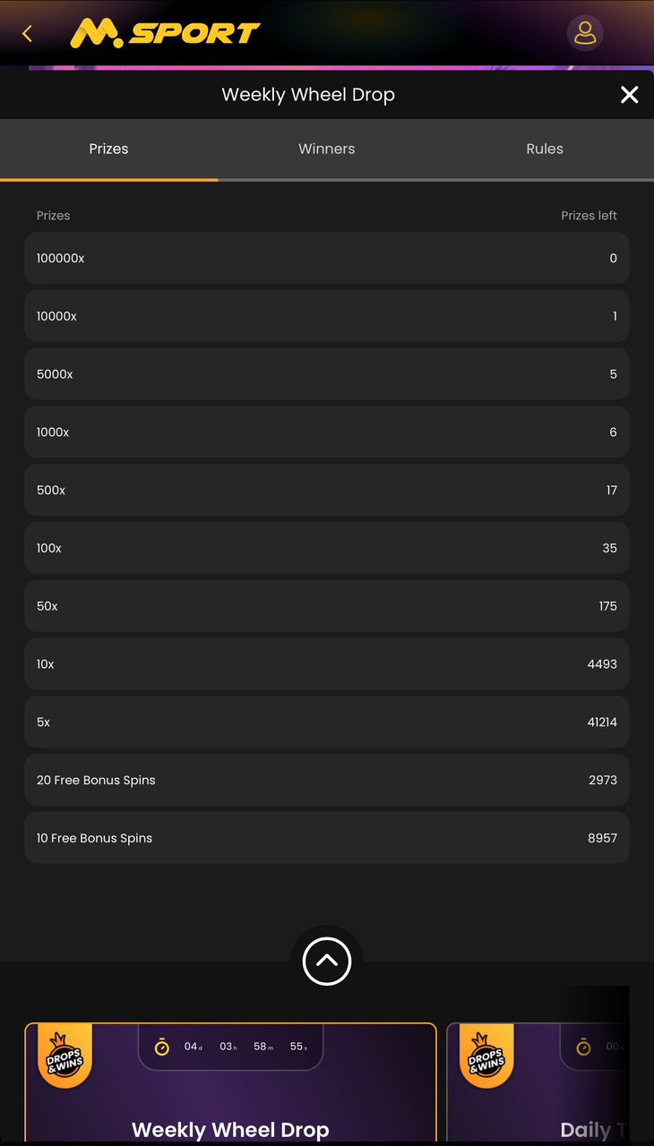Select the 100000x prize row
This screenshot has width=654, height=1146.
(327, 258)
